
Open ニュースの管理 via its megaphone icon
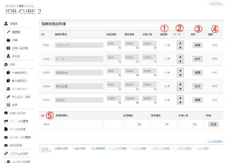(6, 121)
